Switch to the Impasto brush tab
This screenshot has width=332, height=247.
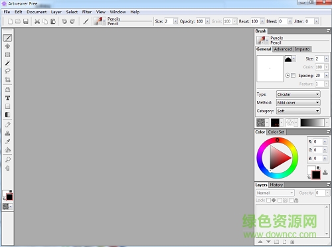(x=302, y=49)
